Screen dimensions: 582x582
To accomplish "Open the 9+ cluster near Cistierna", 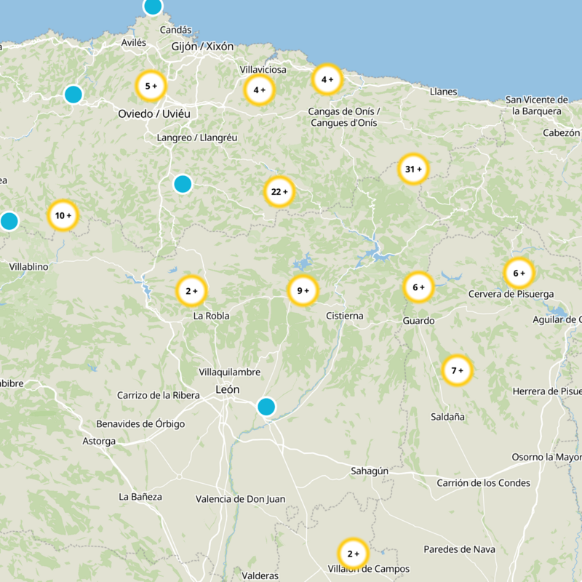I will [x=303, y=290].
